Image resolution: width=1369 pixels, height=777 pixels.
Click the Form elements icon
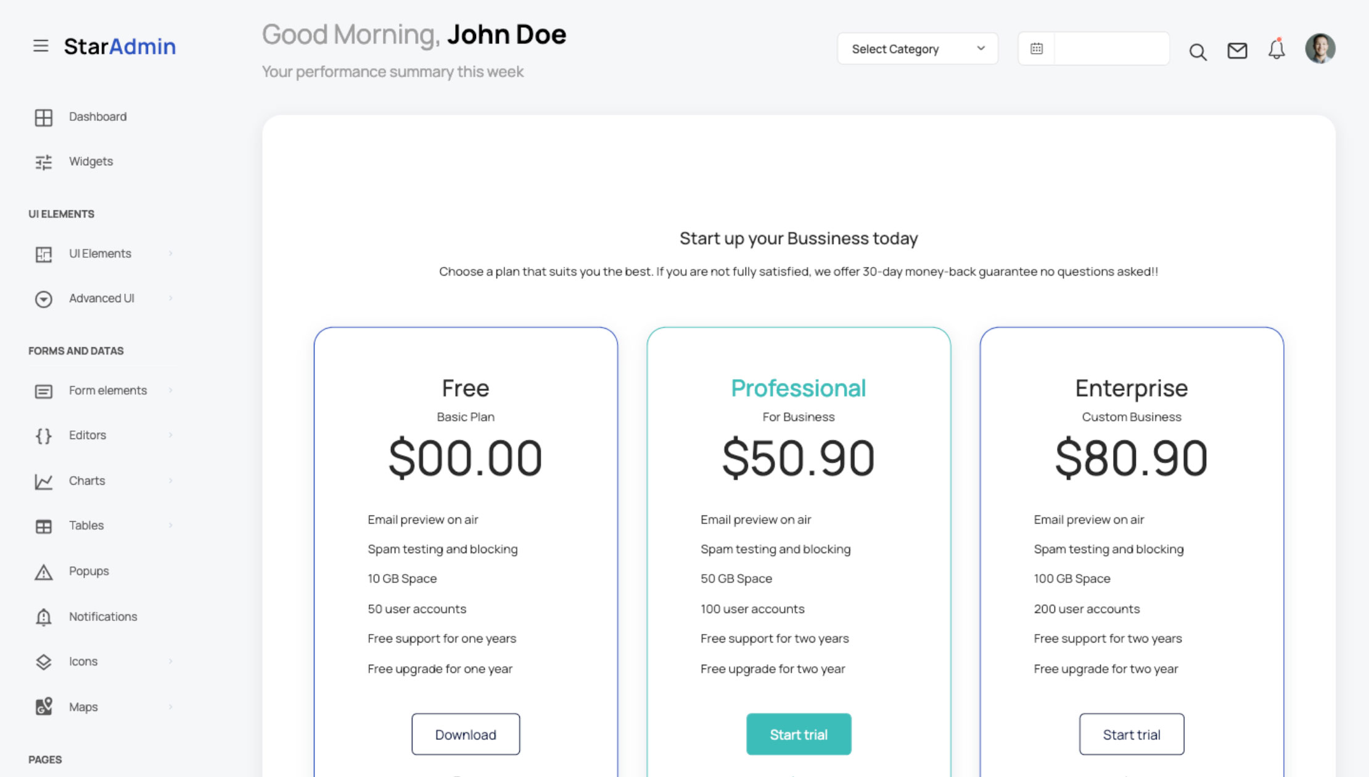[x=43, y=391]
